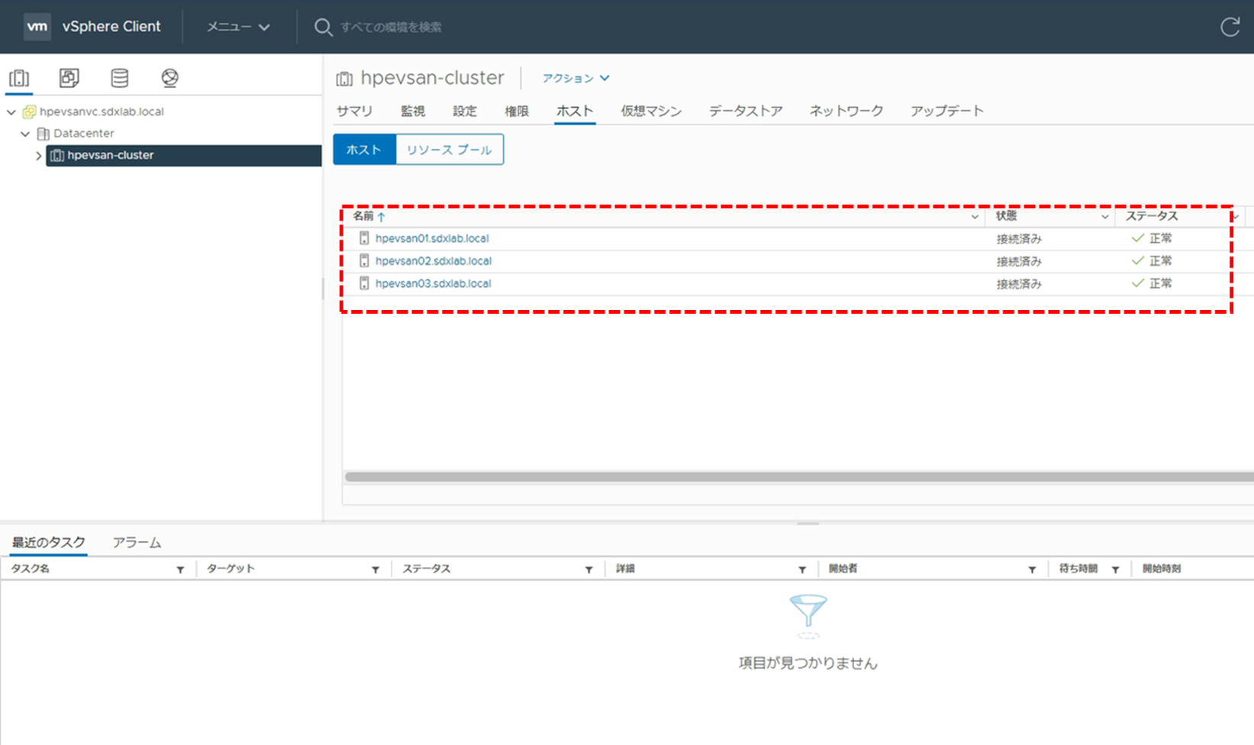Switch to the アップデート tab

pos(947,111)
